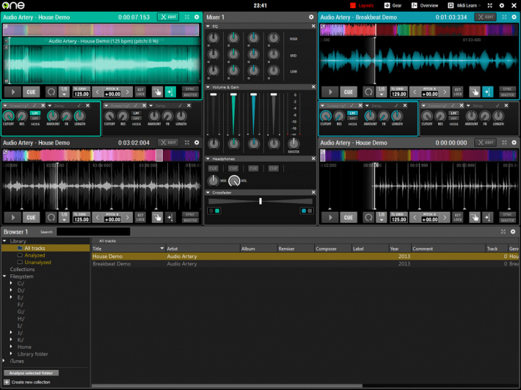Collapse the Volume & Gain section triangle
Screen dimensions: 521x390
(x=208, y=87)
